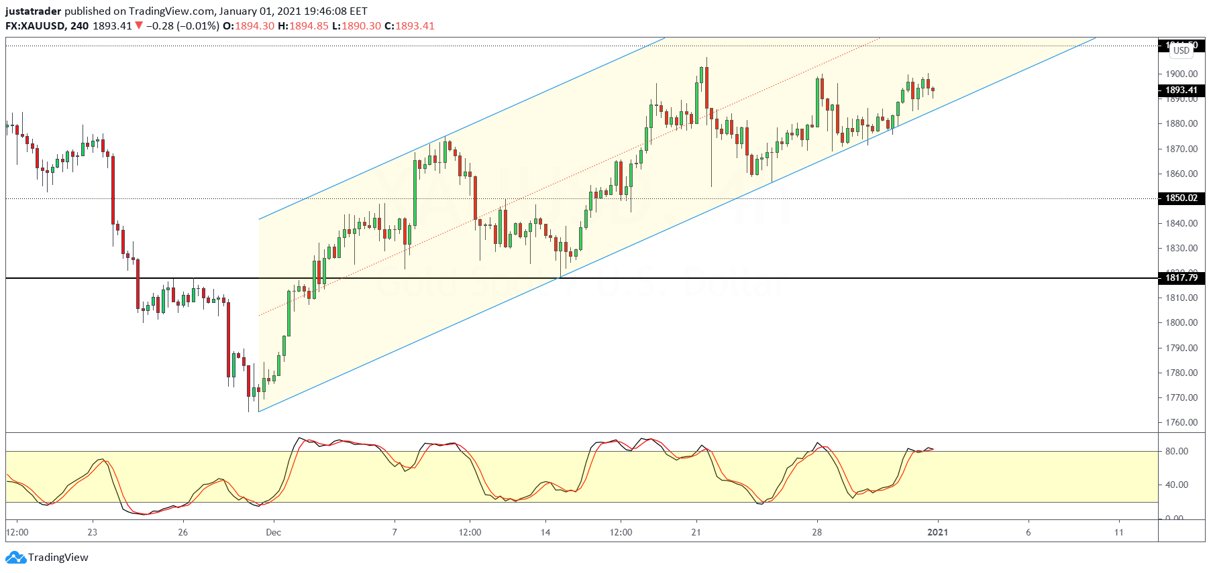Open the justatrader author name
Viewport: 1211px width, 573px height.
tap(33, 11)
